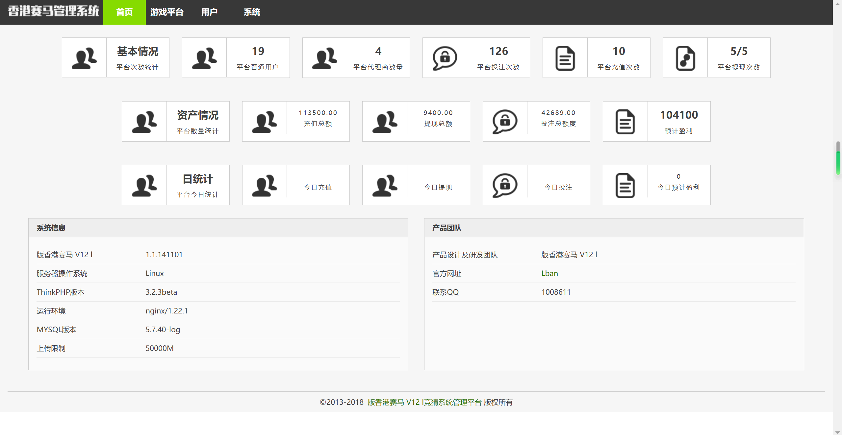Click the 香港赛马管理系统 logo
The image size is (842, 435).
tap(53, 11)
